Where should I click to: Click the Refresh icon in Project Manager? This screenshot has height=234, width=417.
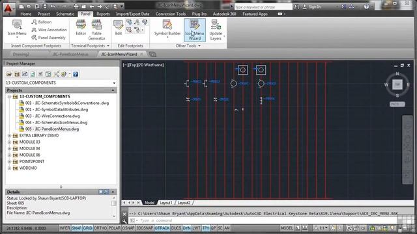click(33, 74)
